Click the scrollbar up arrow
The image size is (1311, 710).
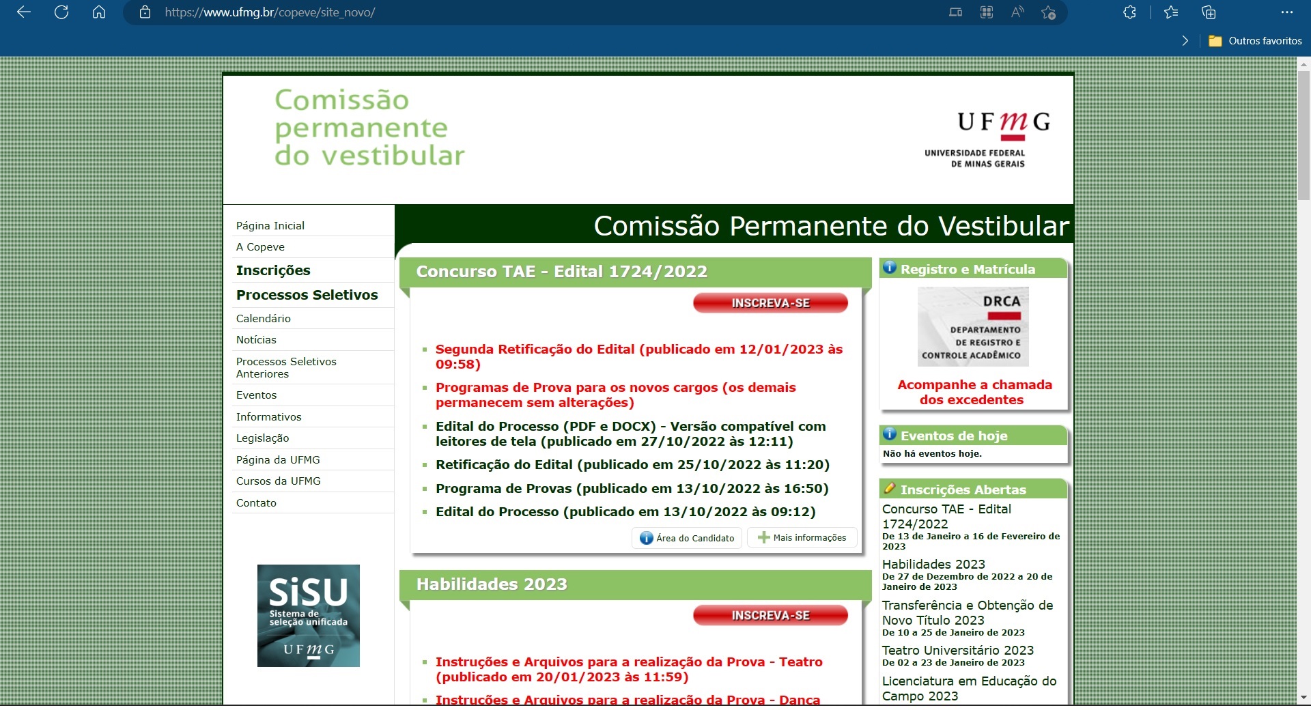(x=1303, y=63)
